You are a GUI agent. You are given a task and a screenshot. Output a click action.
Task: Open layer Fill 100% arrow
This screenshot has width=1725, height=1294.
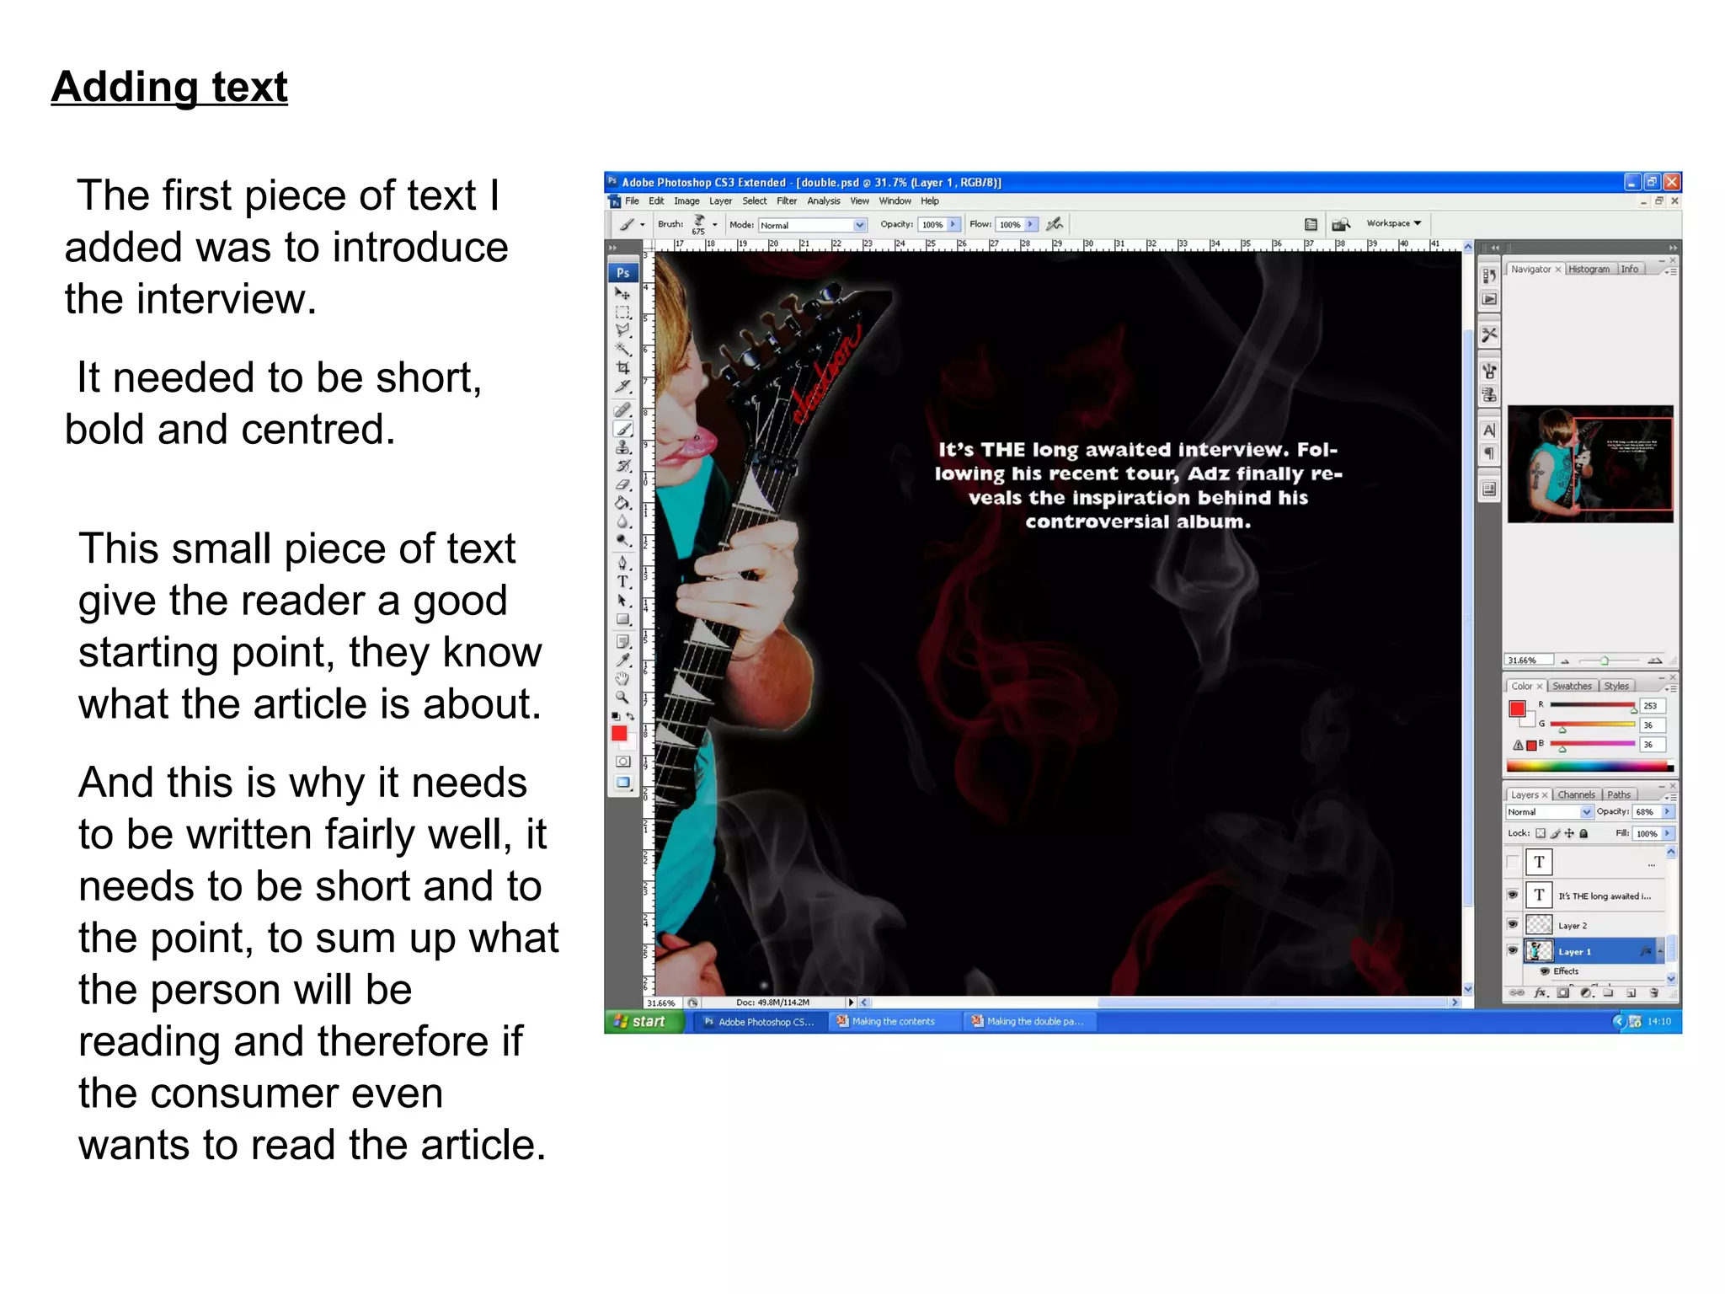[1668, 833]
